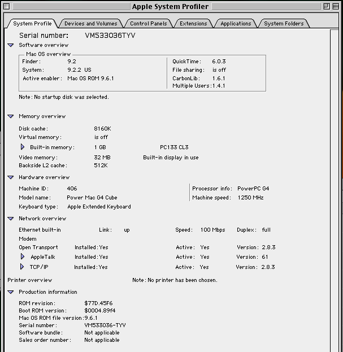Show the Applications tab

(236, 24)
